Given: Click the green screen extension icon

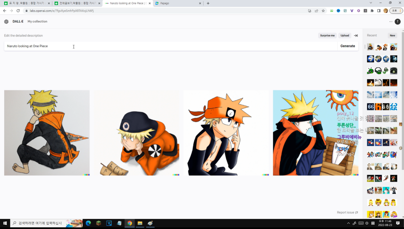Looking at the screenshot, I should [x=331, y=11].
